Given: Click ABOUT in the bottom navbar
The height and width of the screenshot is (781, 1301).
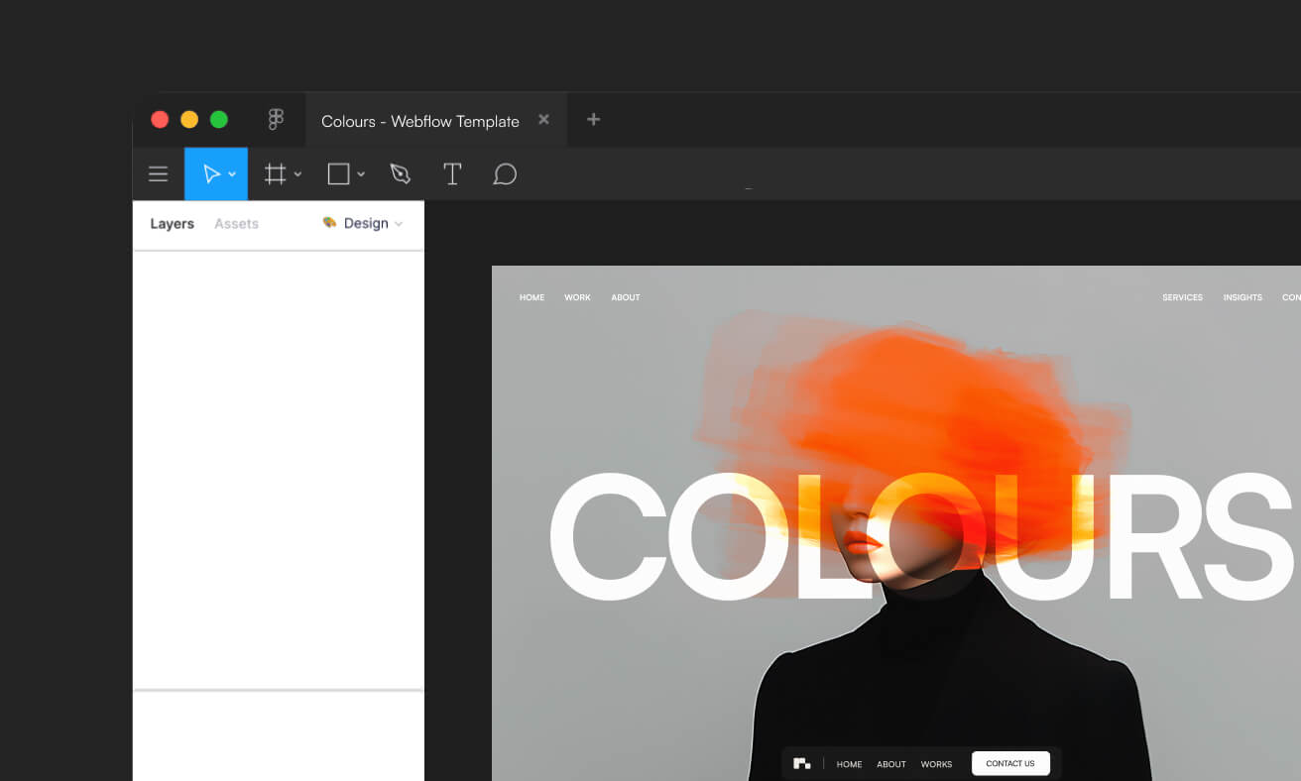Looking at the screenshot, I should tap(891, 764).
